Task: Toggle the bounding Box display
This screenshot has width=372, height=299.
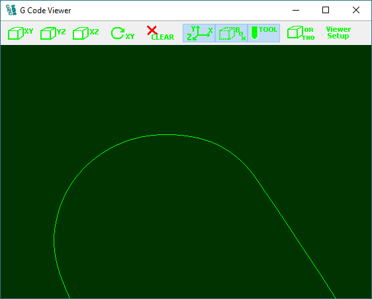Action: [x=231, y=33]
